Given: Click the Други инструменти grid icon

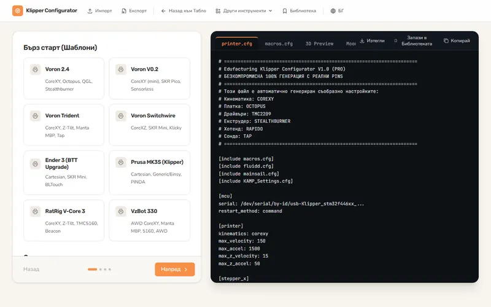Looking at the screenshot, I should [x=218, y=11].
